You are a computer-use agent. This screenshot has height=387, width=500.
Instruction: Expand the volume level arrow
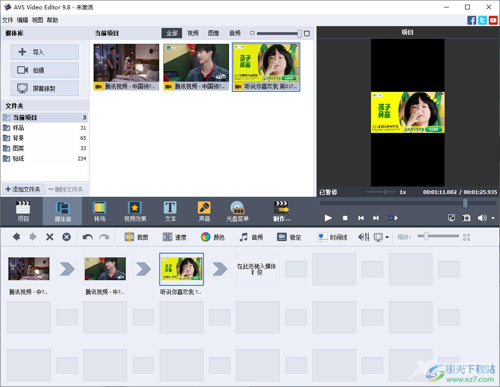tap(493, 218)
